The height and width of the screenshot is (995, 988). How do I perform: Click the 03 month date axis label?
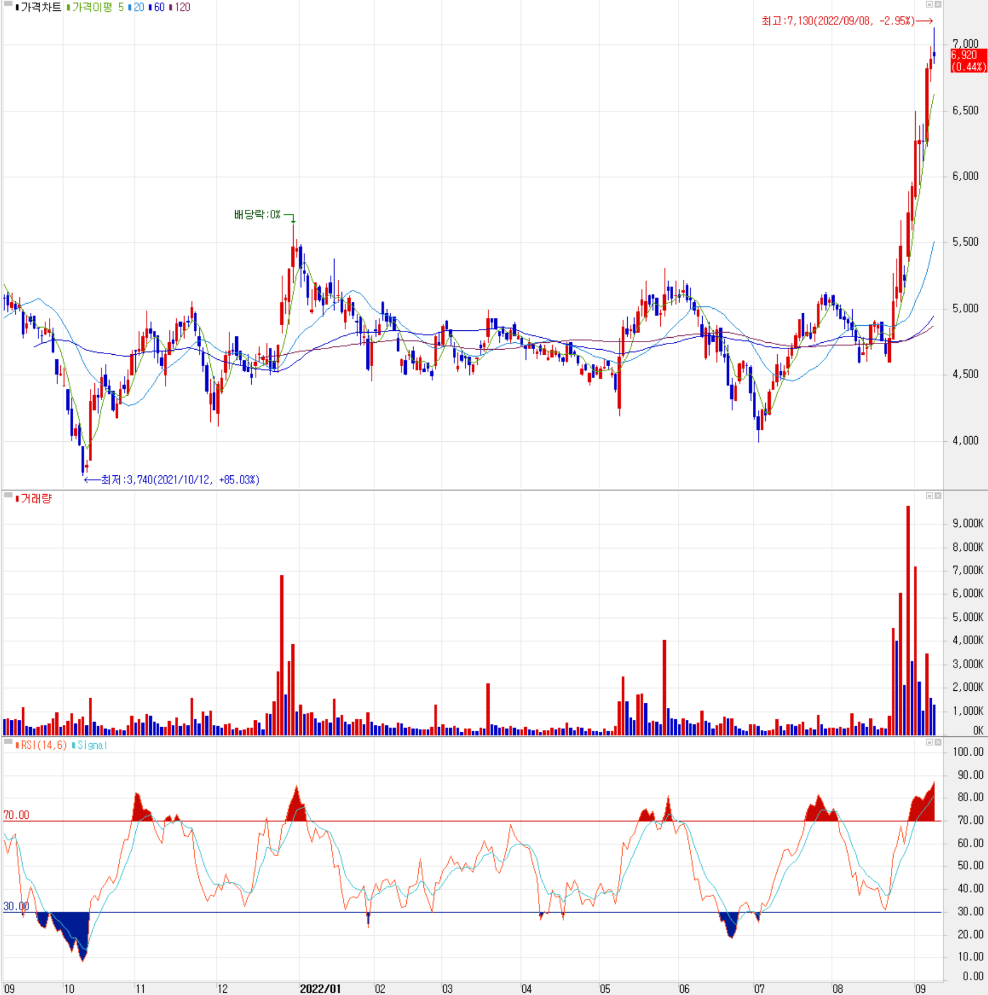pyautogui.click(x=448, y=989)
